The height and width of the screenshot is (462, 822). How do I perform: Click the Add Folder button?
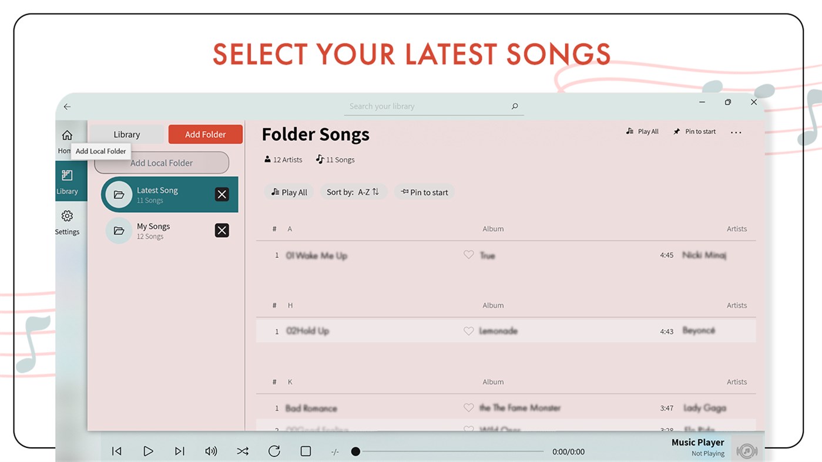[x=205, y=134]
